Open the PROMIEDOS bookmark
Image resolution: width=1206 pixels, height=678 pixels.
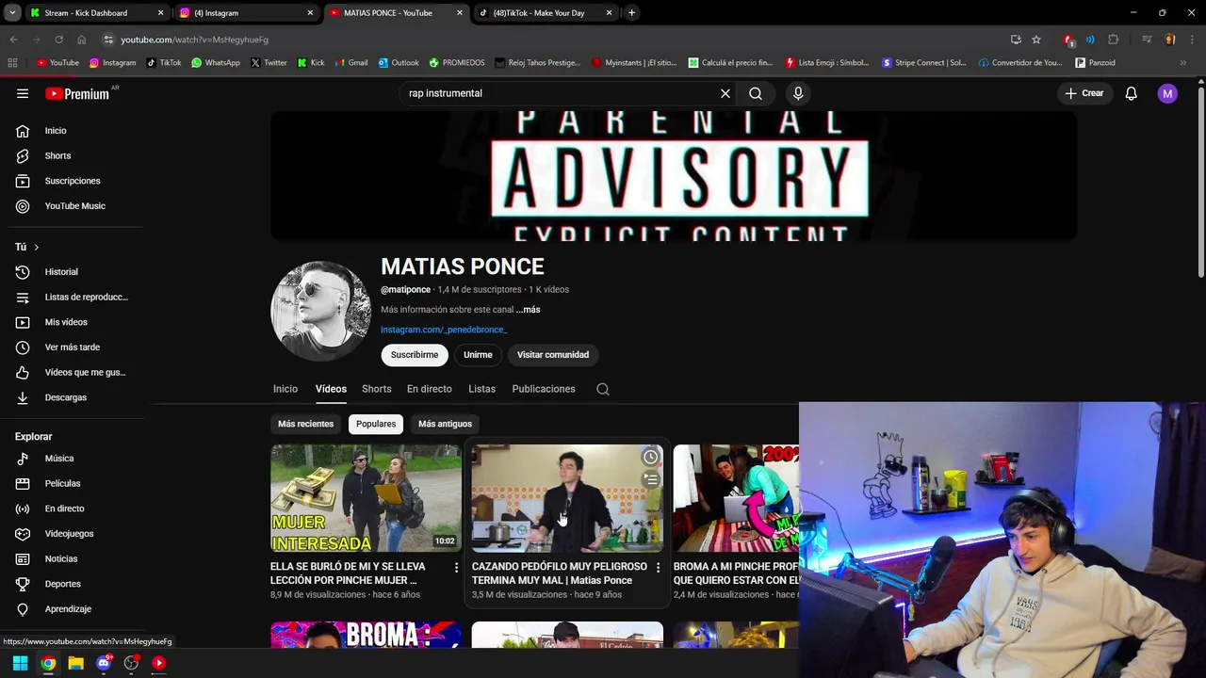[x=457, y=63]
